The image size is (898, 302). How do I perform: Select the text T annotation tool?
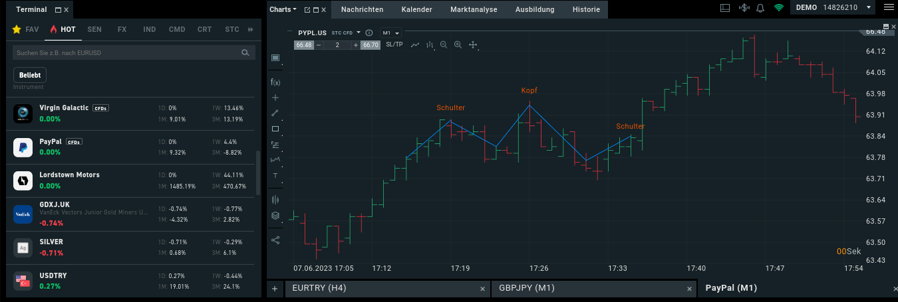[x=275, y=176]
